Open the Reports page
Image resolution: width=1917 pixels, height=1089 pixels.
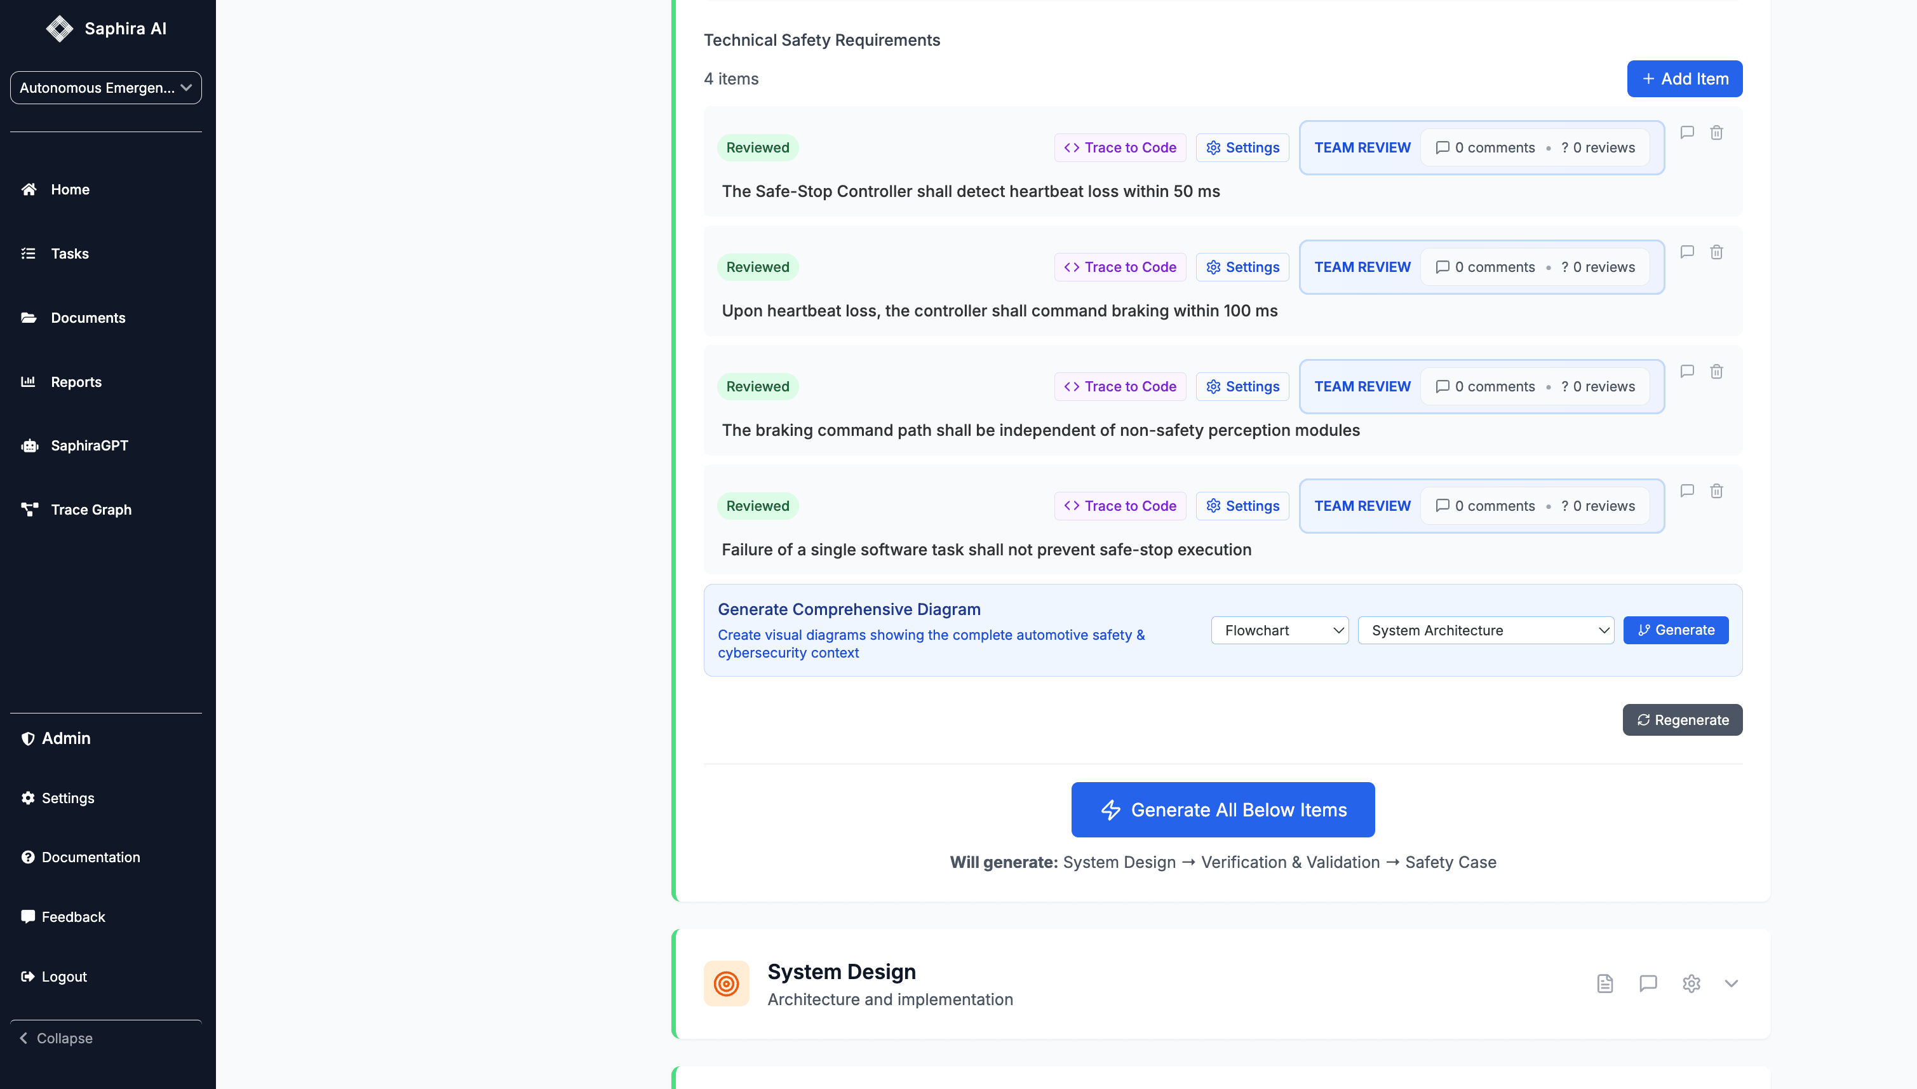click(x=76, y=382)
